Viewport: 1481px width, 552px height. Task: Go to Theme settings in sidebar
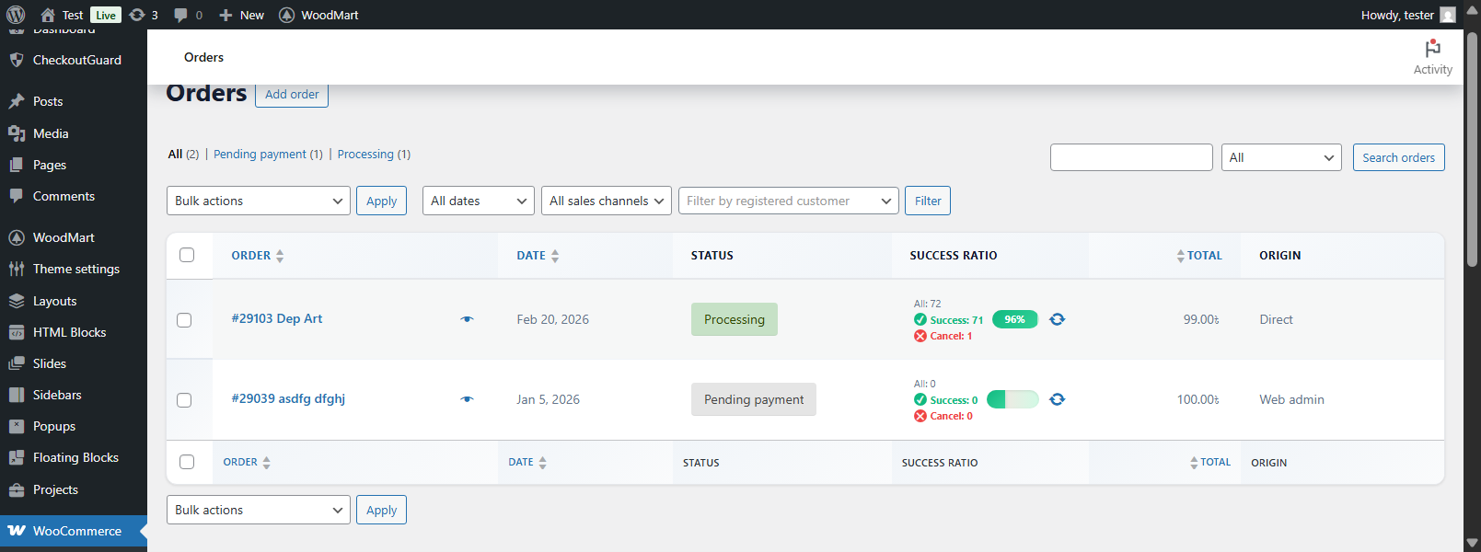pyautogui.click(x=75, y=269)
